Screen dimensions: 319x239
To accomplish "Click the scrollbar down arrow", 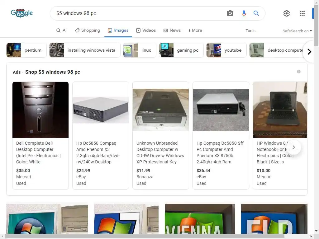I will [317, 231].
